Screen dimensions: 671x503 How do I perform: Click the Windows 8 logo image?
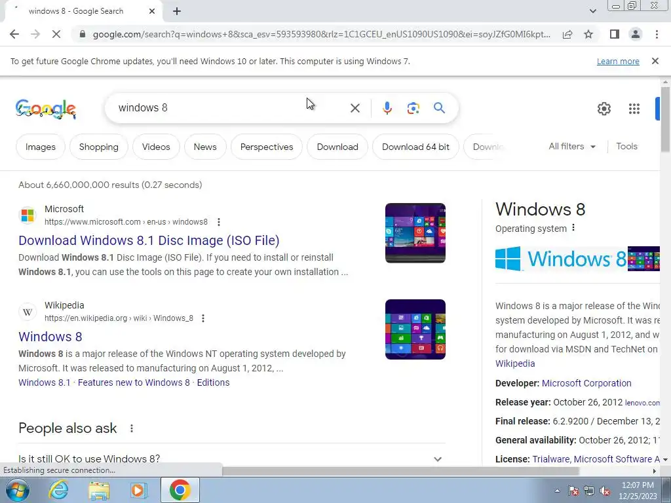tap(561, 259)
